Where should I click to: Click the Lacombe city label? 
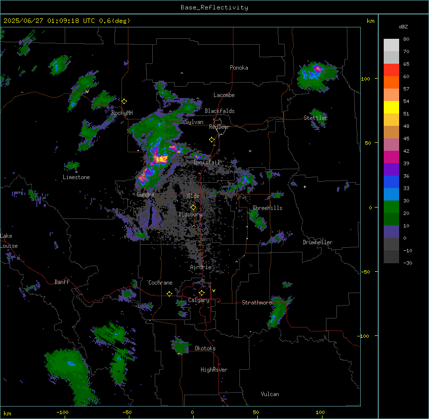(x=224, y=95)
